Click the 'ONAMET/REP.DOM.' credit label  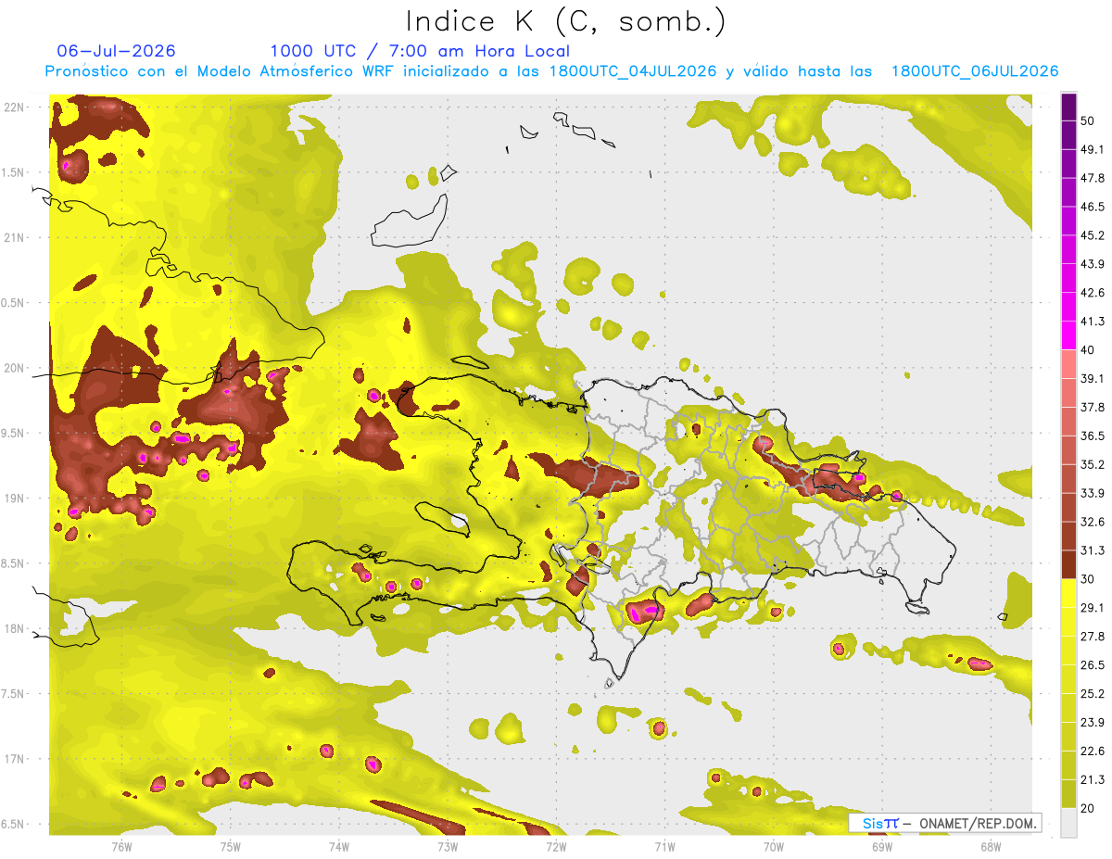click(979, 823)
